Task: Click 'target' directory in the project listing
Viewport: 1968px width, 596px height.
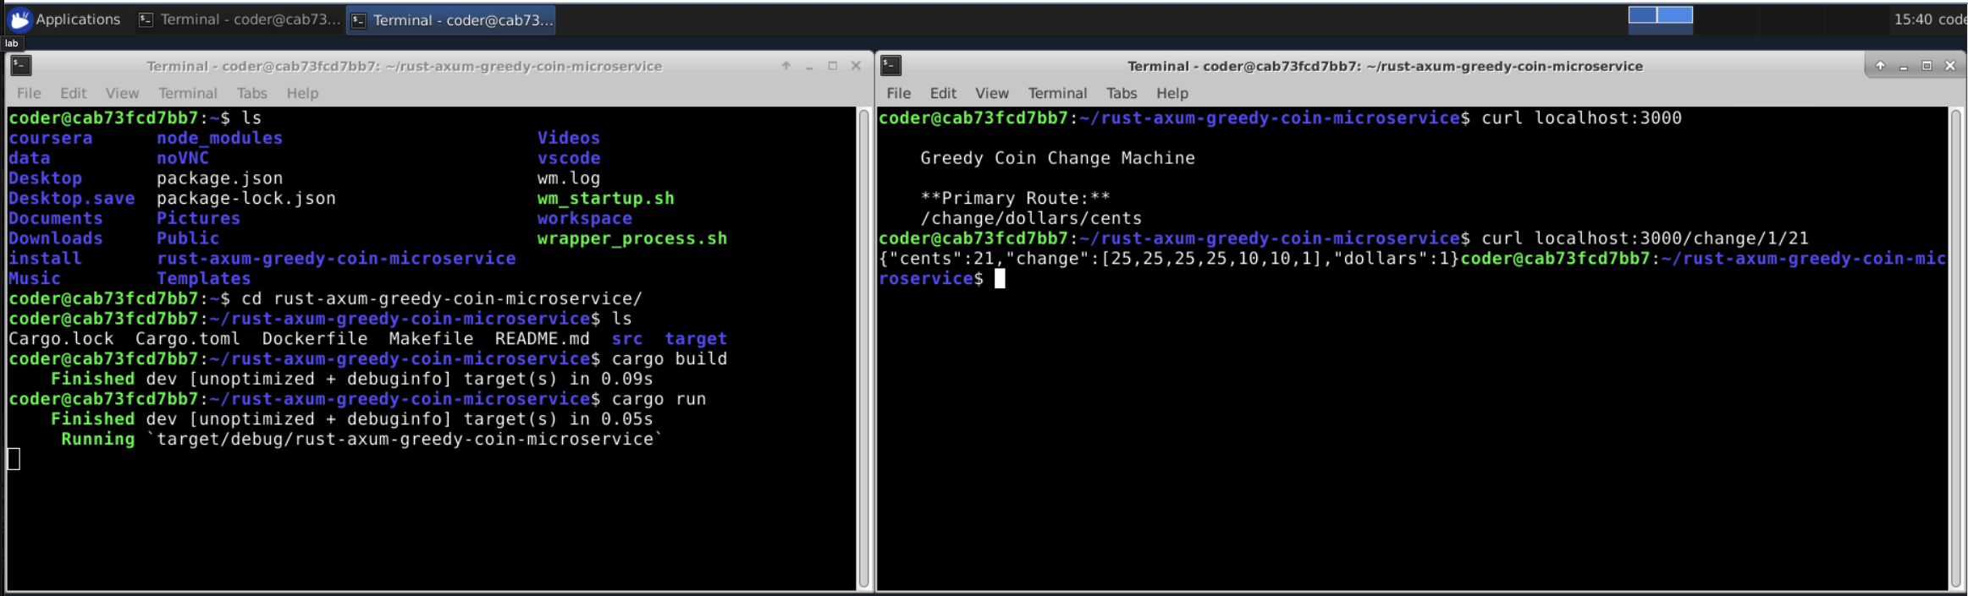Action: 695,339
